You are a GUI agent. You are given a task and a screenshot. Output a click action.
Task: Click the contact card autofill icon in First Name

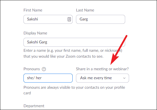[x=69, y=19]
